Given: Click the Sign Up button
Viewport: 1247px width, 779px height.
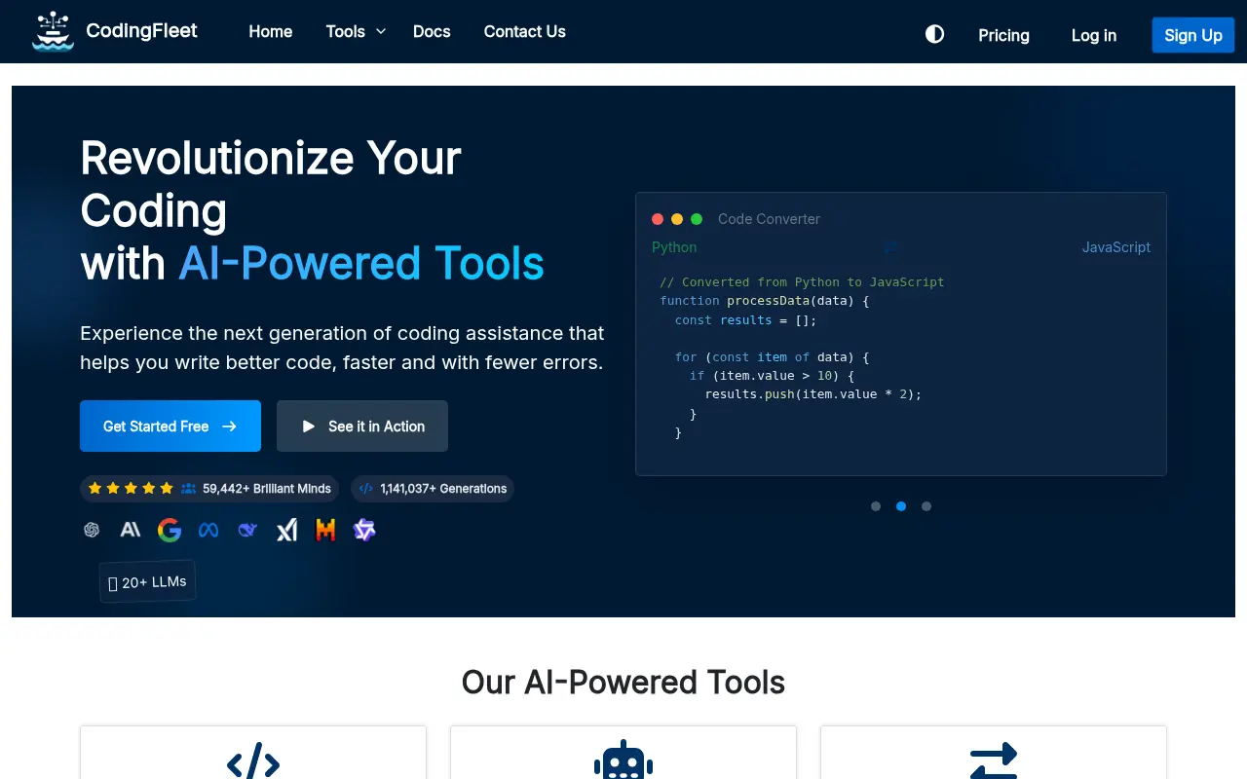Looking at the screenshot, I should click(1193, 35).
